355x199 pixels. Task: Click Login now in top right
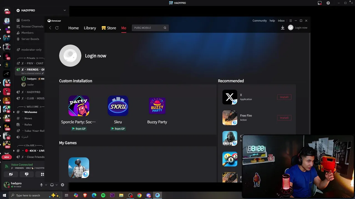pos(301,28)
